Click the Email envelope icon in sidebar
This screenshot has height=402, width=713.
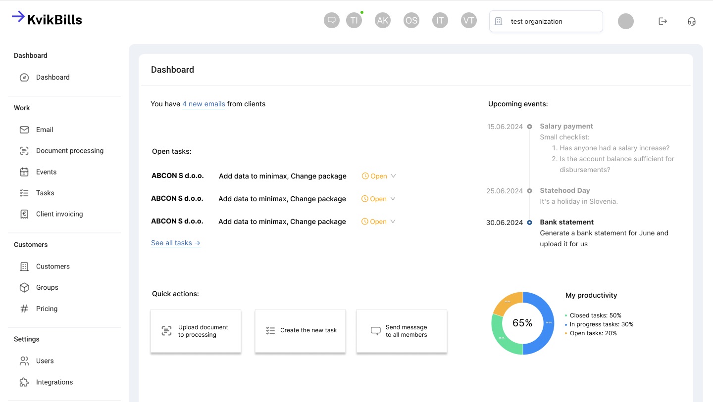click(x=24, y=130)
